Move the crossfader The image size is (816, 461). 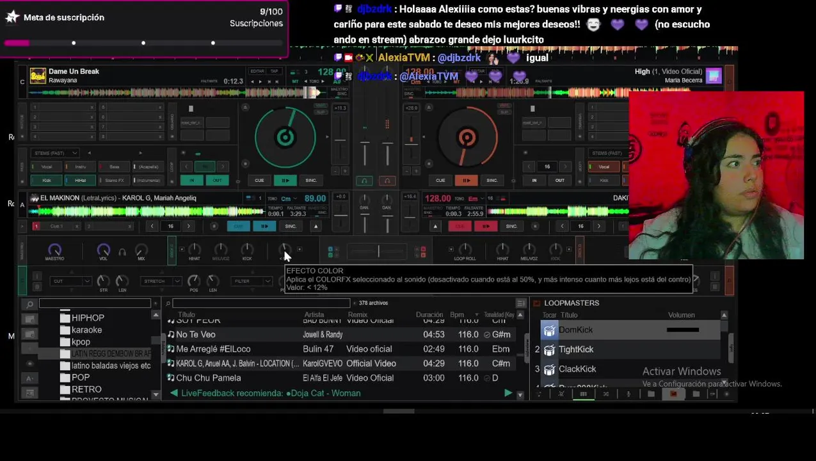[x=378, y=252]
